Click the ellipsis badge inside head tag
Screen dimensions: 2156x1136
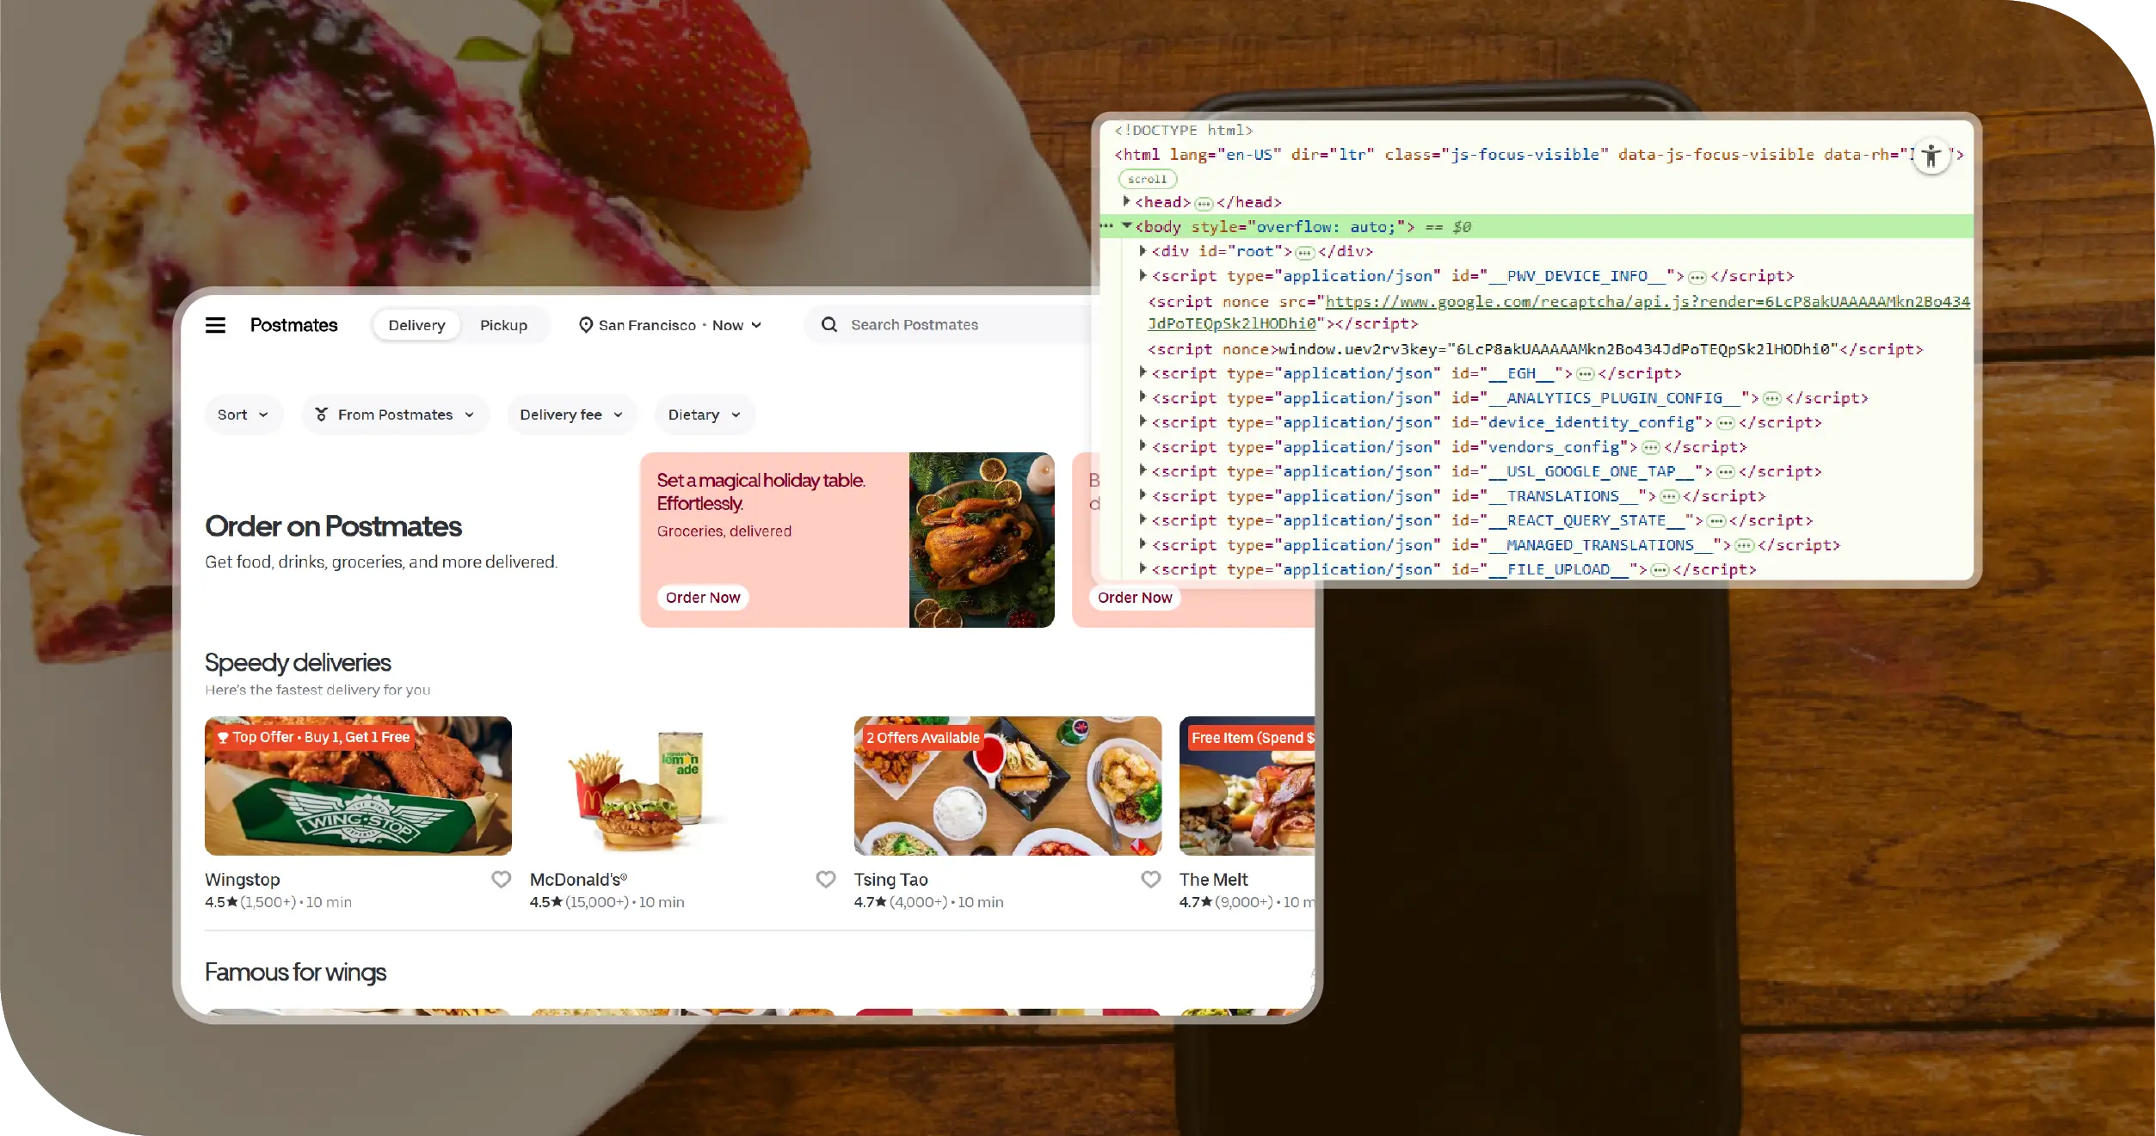(1204, 204)
